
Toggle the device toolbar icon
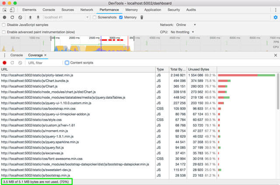coord(14,10)
